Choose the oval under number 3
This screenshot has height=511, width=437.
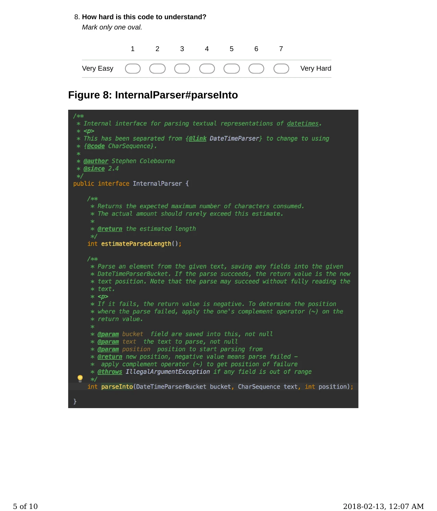pyautogui.click(x=182, y=69)
